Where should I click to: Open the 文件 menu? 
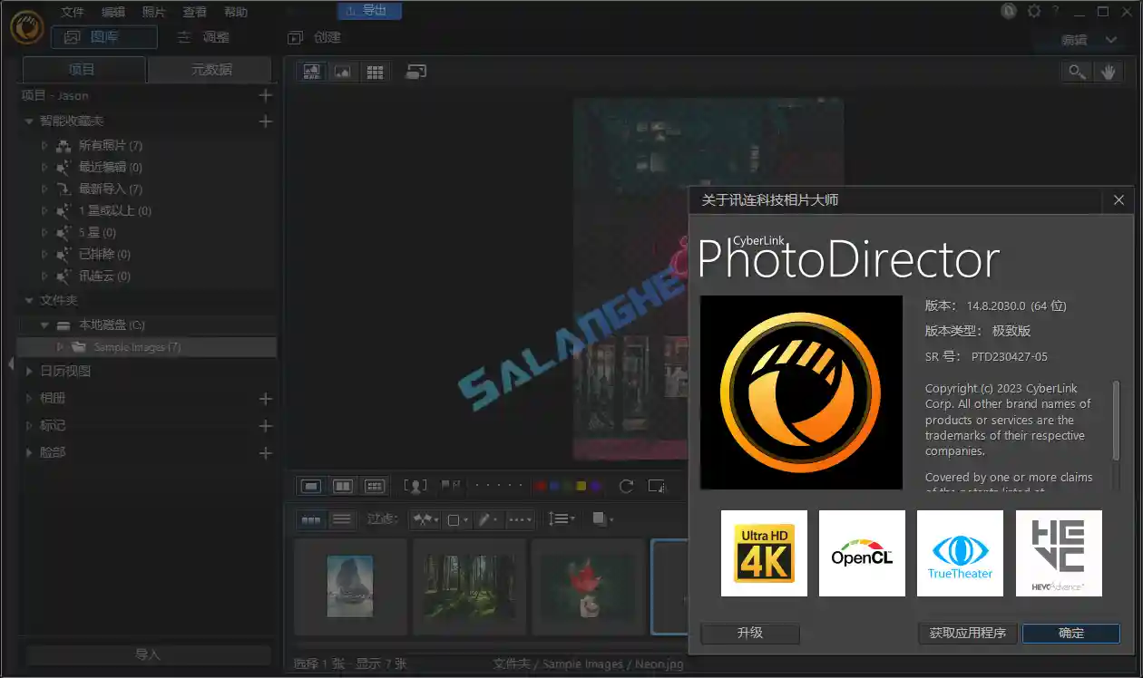[72, 12]
